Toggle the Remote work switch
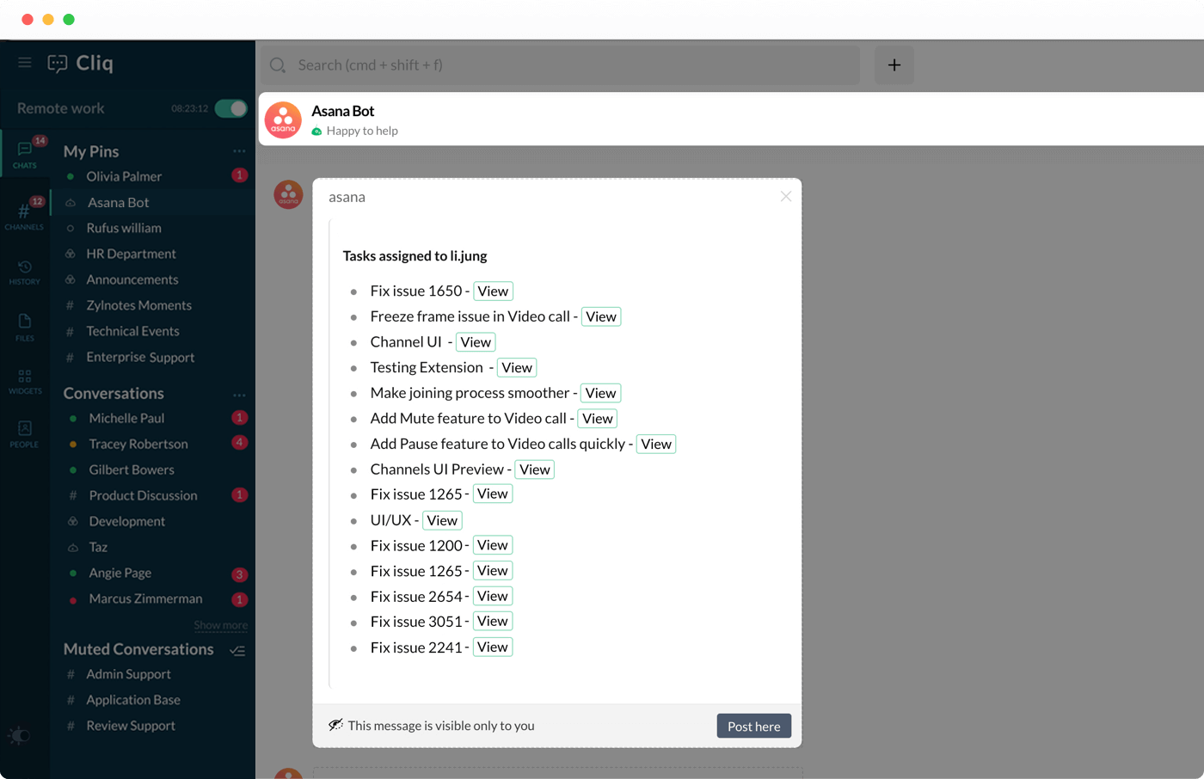This screenshot has height=779, width=1204. click(230, 108)
